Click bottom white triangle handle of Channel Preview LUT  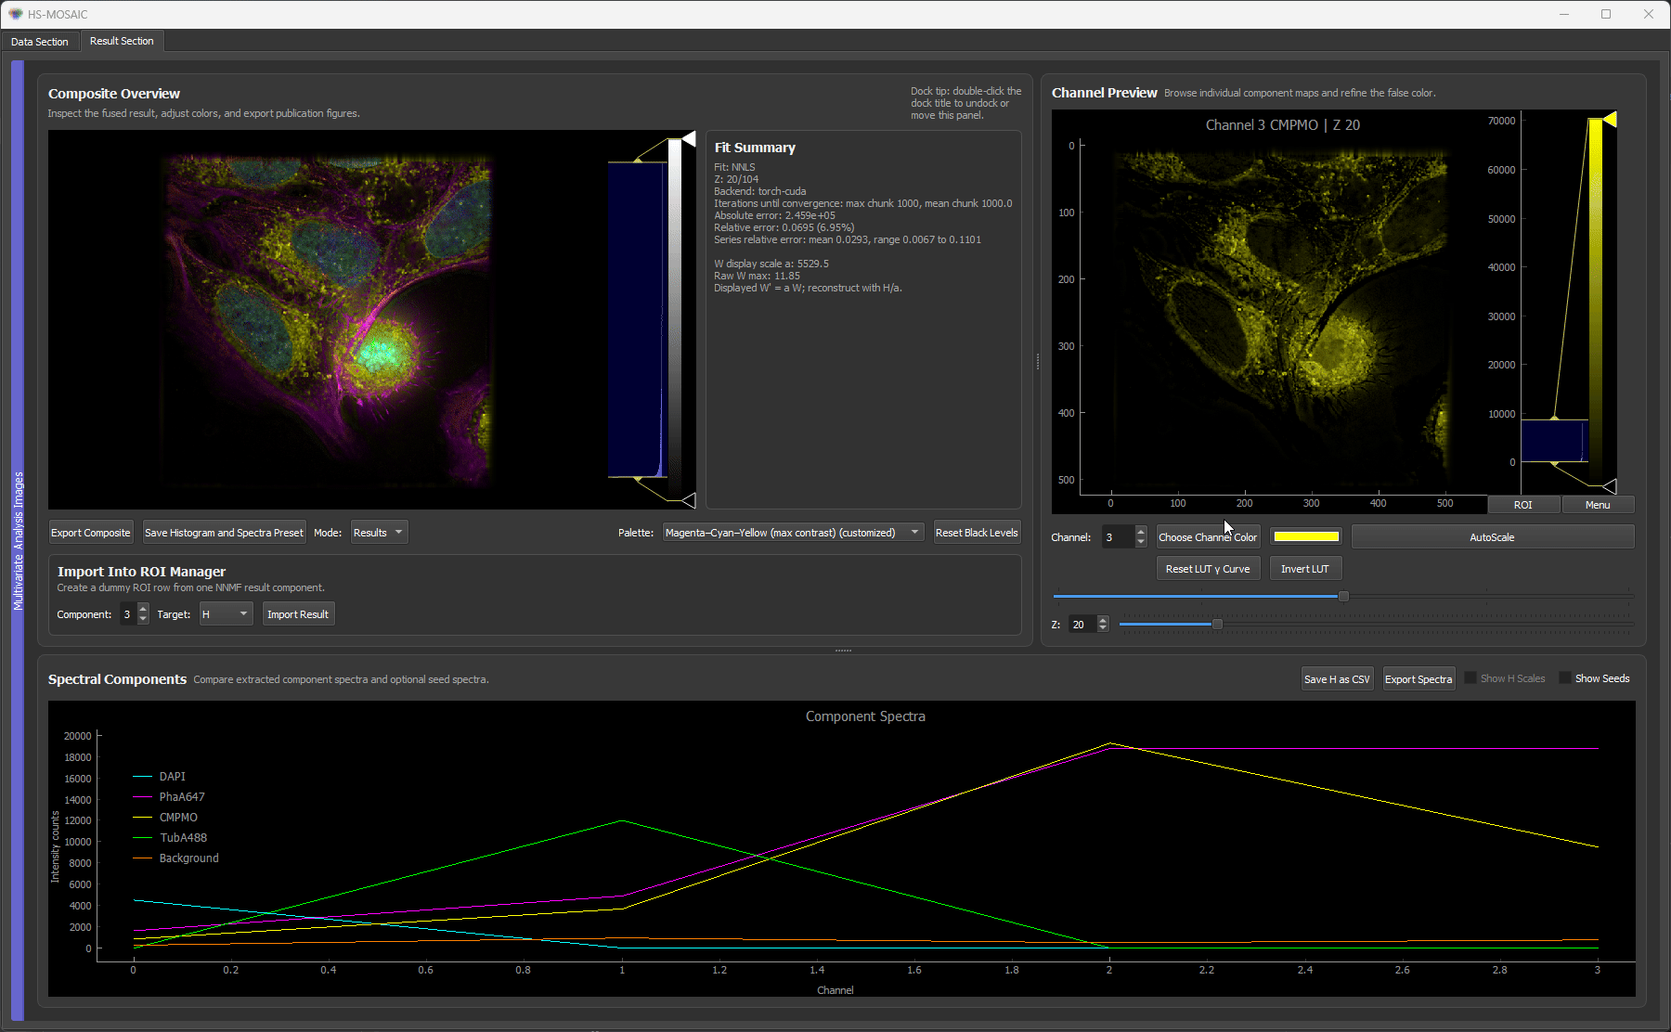point(1610,486)
